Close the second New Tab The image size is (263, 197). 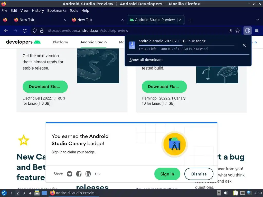click(123, 20)
